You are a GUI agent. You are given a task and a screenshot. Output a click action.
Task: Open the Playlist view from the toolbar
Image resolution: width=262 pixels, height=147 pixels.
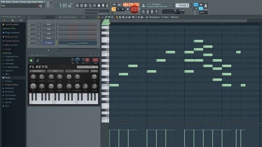pyautogui.click(x=77, y=5)
